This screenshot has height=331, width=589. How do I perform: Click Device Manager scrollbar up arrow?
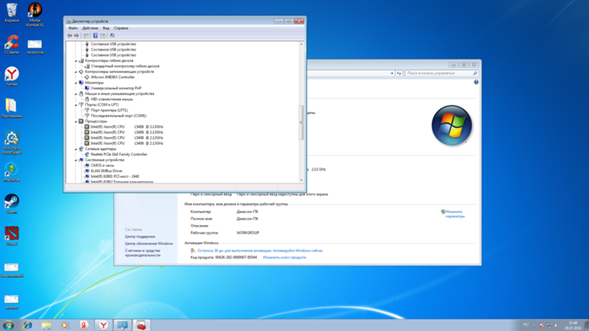[x=301, y=44]
